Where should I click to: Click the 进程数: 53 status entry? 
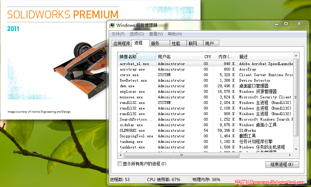[x=120, y=179]
